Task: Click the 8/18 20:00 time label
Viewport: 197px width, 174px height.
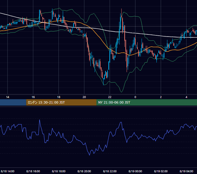Action: tap(84, 171)
